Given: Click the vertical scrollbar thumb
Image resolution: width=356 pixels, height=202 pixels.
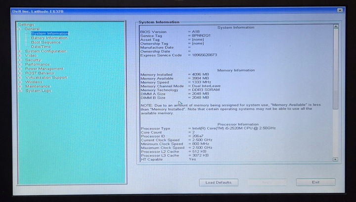Looking at the screenshot, I should coord(335,69).
